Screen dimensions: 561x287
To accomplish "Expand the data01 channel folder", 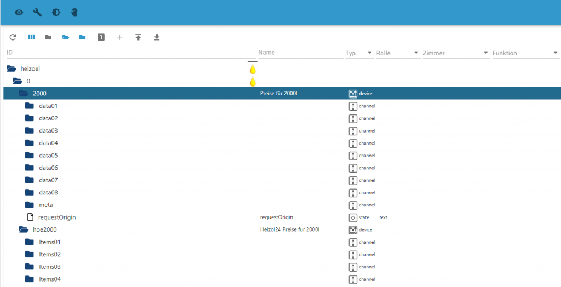I will point(30,106).
